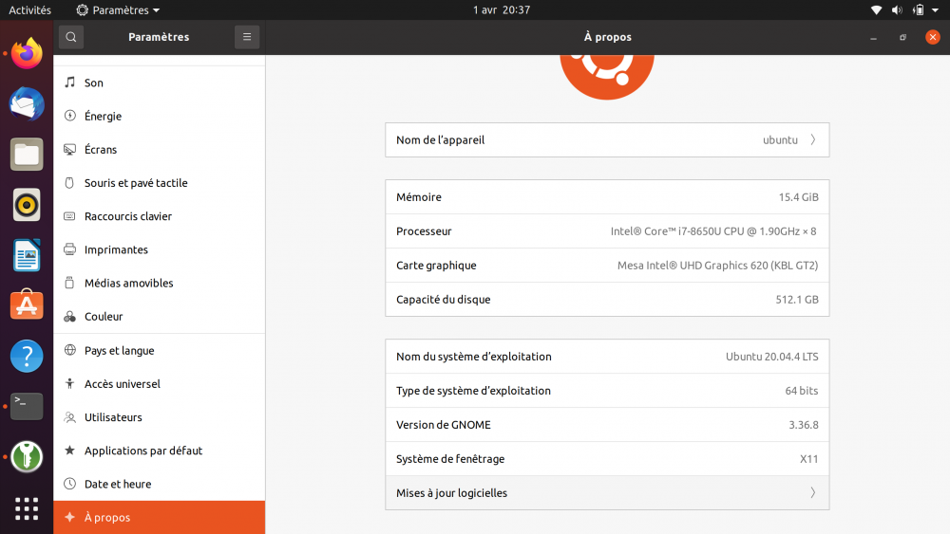Viewport: 950px width, 534px height.
Task: Click the accessibility icon beside Accès universel
Action: (x=69, y=383)
